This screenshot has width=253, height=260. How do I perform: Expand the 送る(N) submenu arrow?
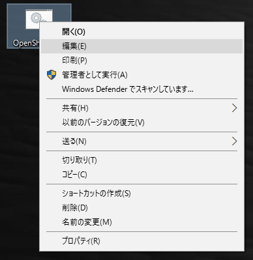(x=234, y=141)
